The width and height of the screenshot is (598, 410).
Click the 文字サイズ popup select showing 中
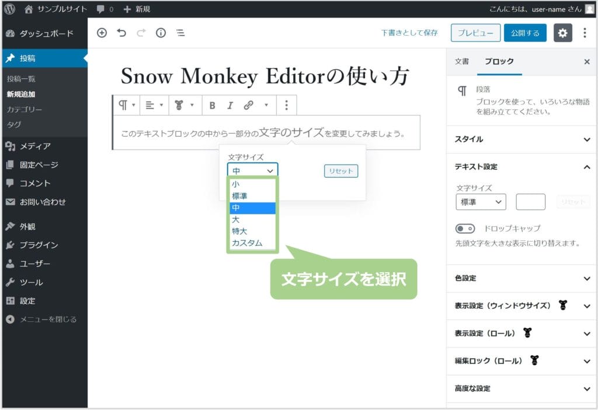coord(252,171)
